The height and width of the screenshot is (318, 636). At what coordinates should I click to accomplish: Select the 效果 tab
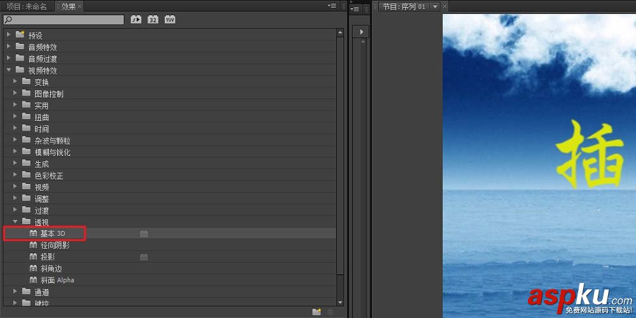coord(69,6)
